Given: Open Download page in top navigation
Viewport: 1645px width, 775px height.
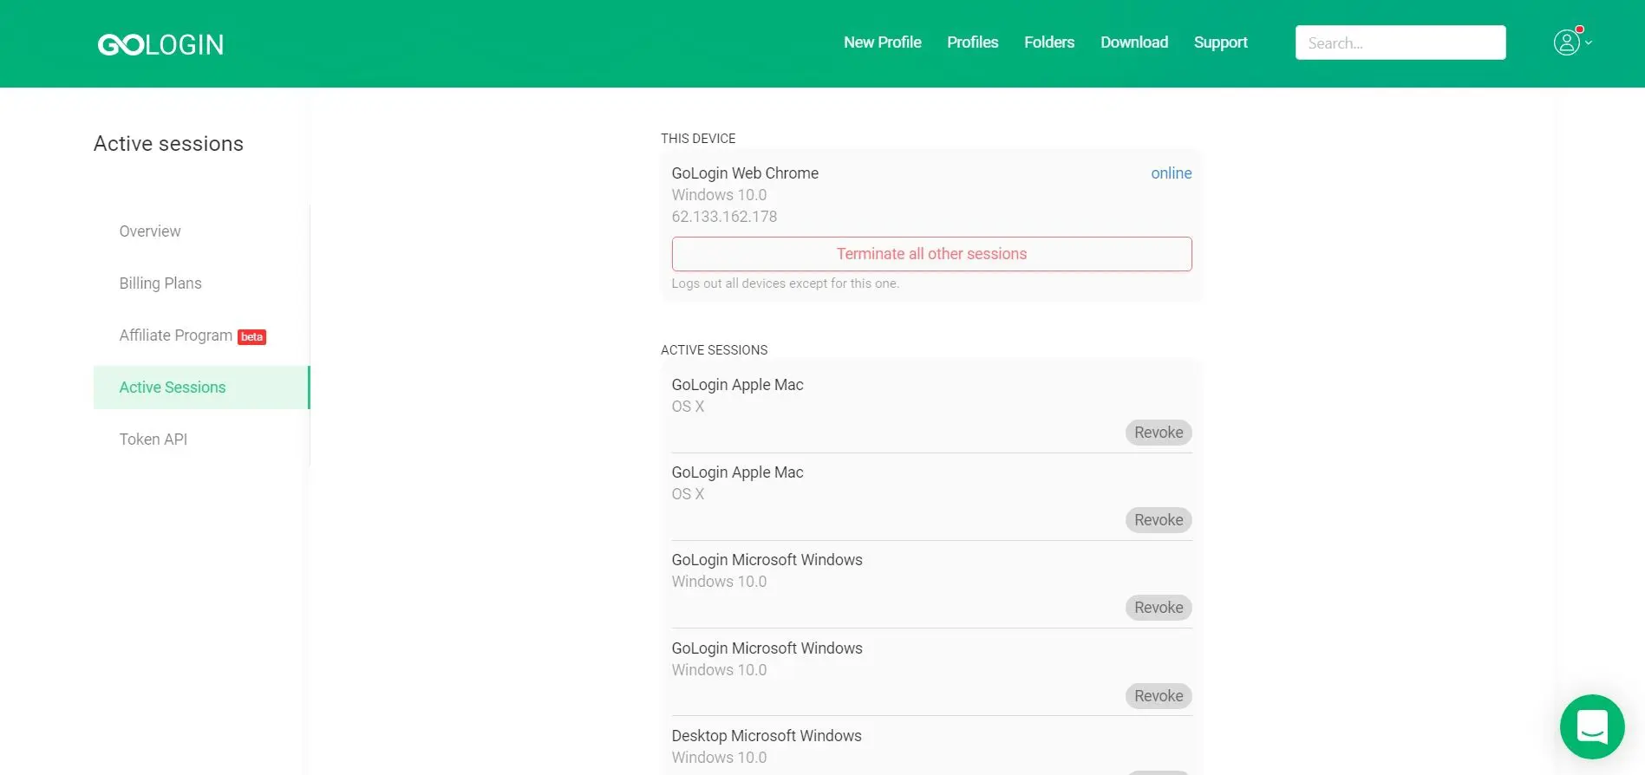Looking at the screenshot, I should point(1133,42).
